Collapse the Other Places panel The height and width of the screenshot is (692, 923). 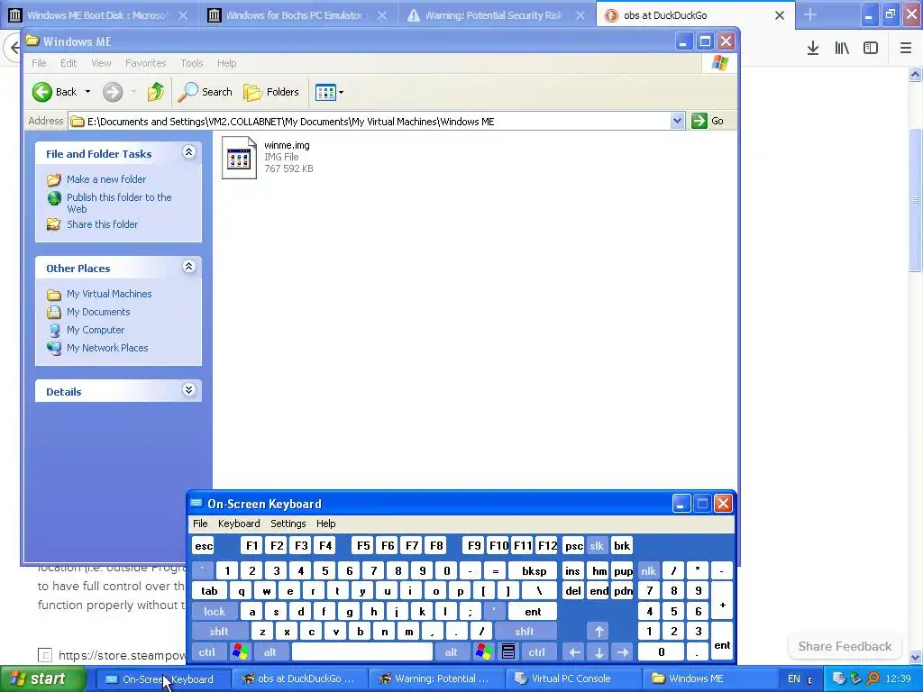[x=188, y=267]
